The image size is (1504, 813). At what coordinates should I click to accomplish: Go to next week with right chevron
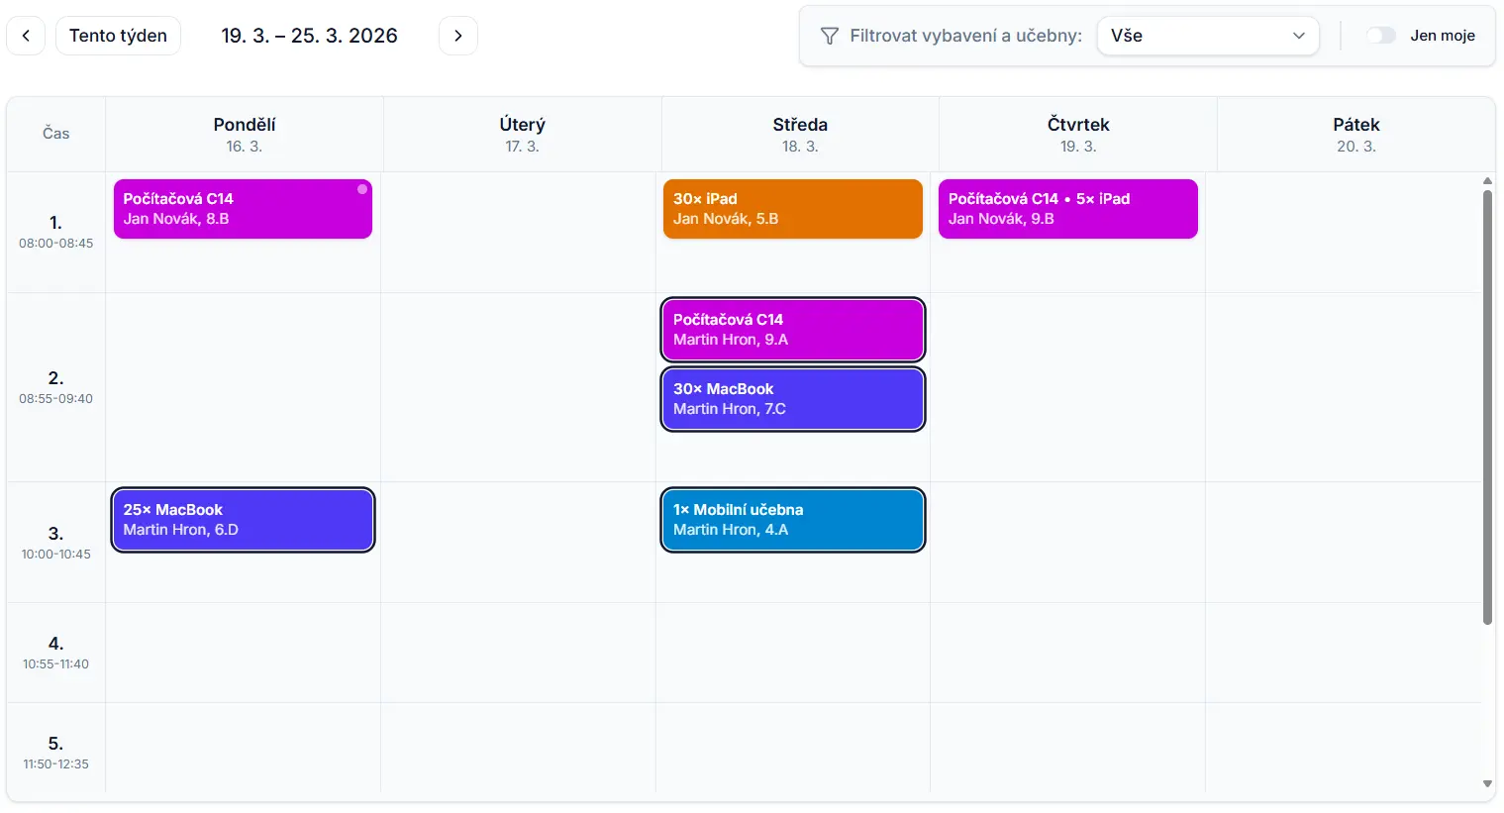pos(457,36)
